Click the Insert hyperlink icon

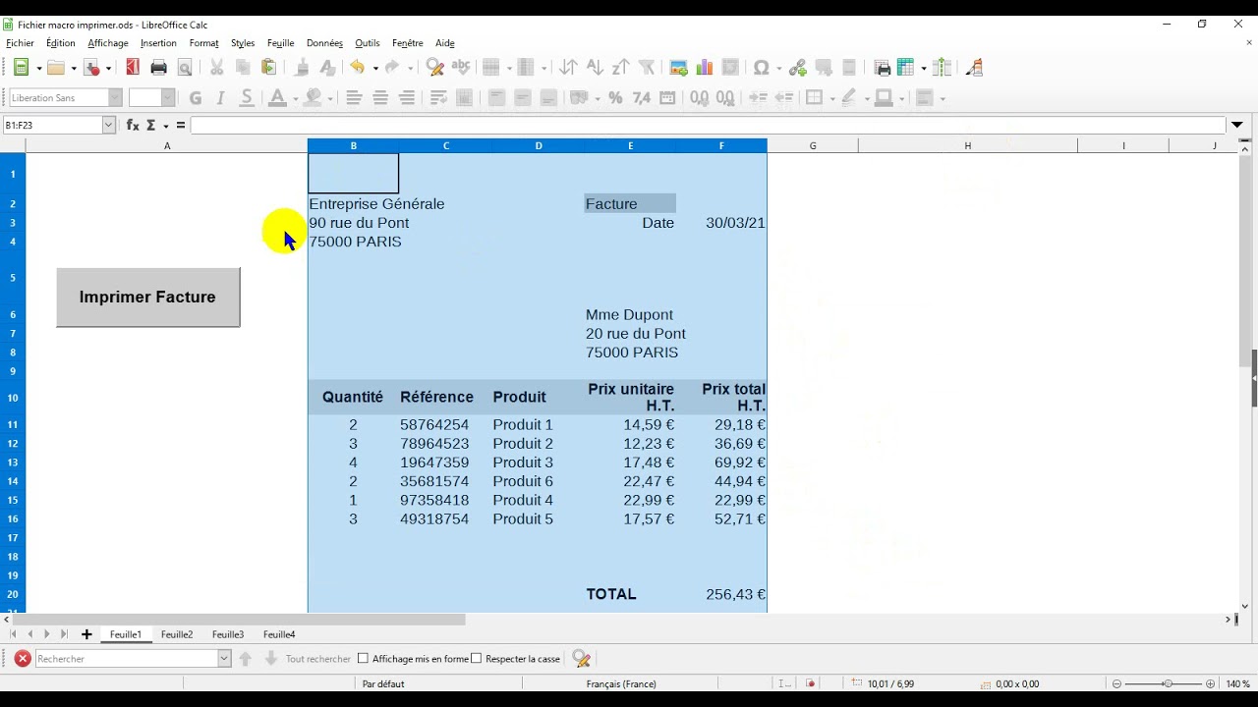(798, 68)
